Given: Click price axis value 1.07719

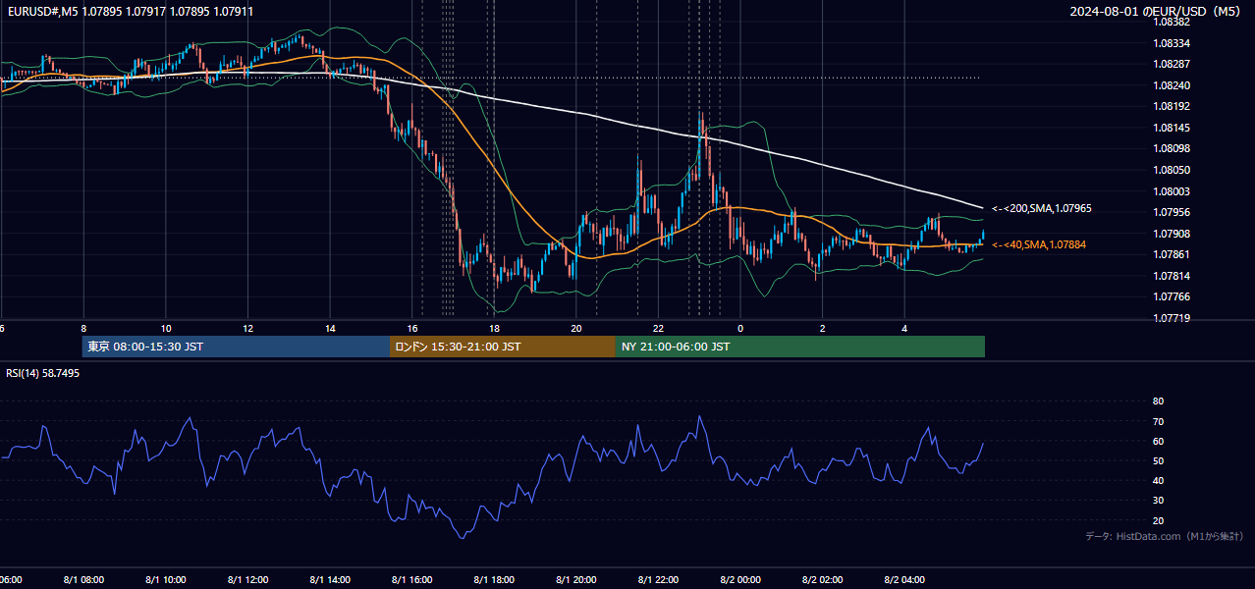Looking at the screenshot, I should pos(1172,318).
